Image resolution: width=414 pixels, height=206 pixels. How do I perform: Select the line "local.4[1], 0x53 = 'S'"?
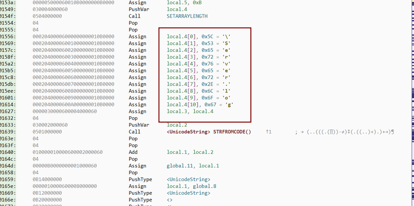[x=199, y=43]
